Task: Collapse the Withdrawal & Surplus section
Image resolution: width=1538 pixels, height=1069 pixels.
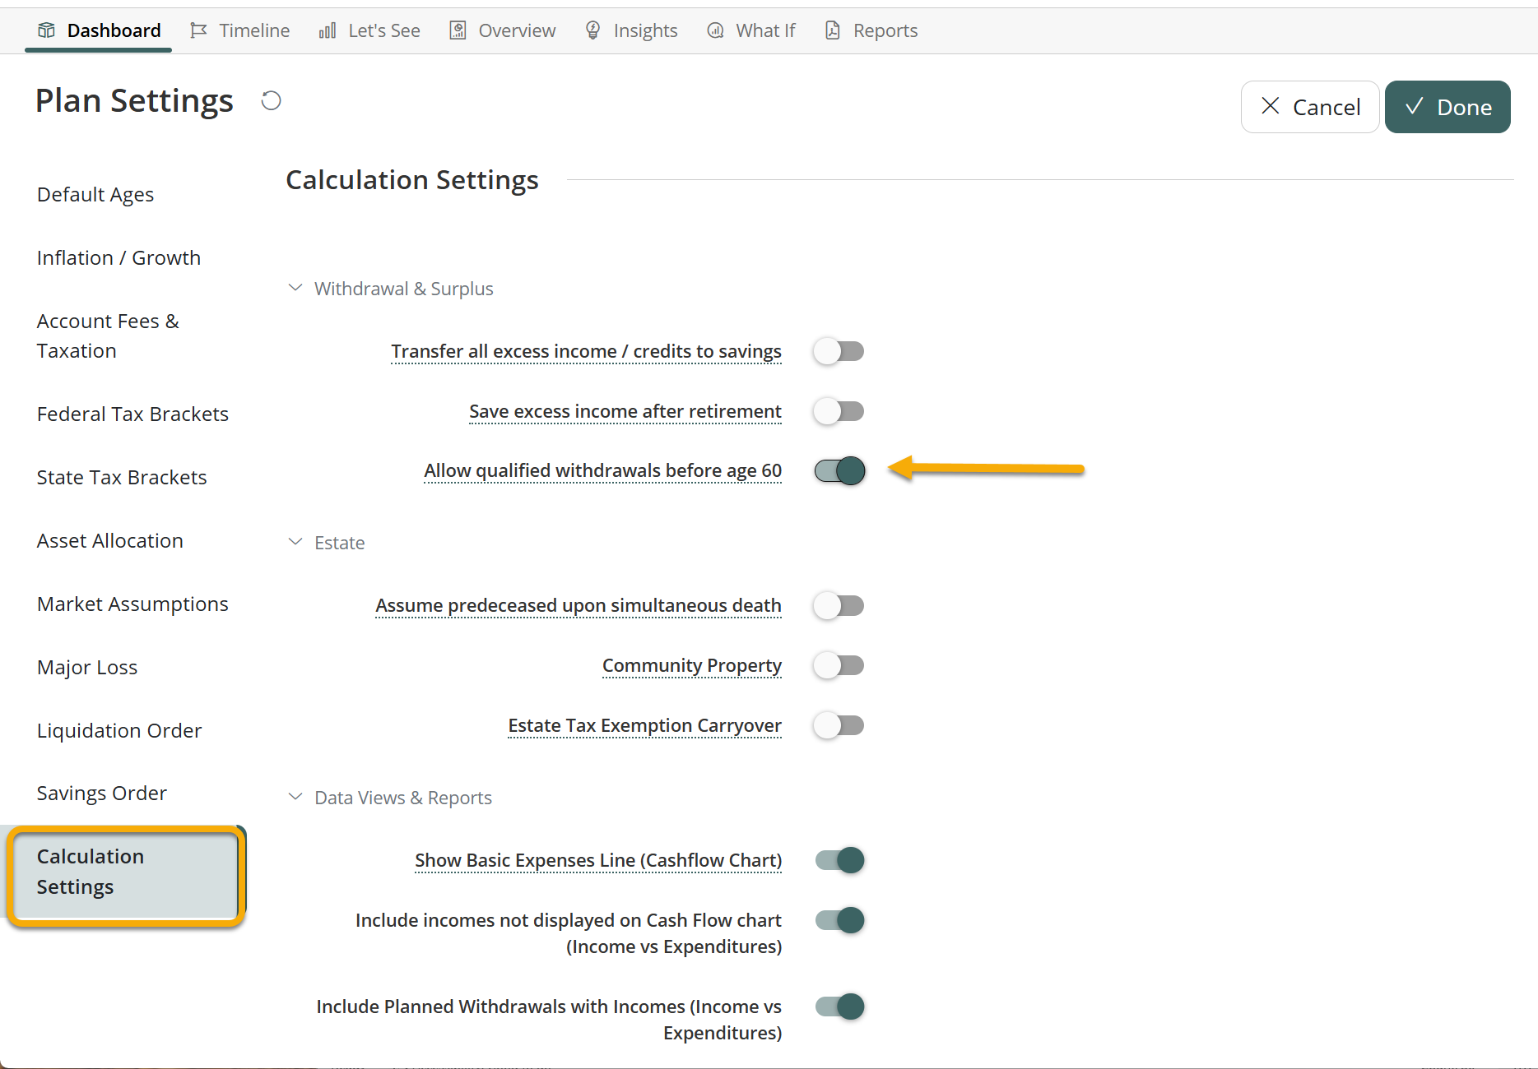Action: tap(295, 289)
